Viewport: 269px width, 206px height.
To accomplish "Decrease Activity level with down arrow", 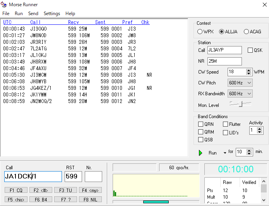I will click(260, 132).
